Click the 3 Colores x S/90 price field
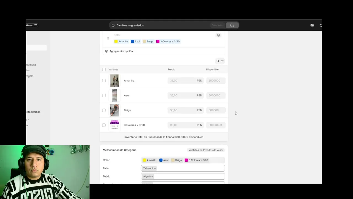 [186, 125]
